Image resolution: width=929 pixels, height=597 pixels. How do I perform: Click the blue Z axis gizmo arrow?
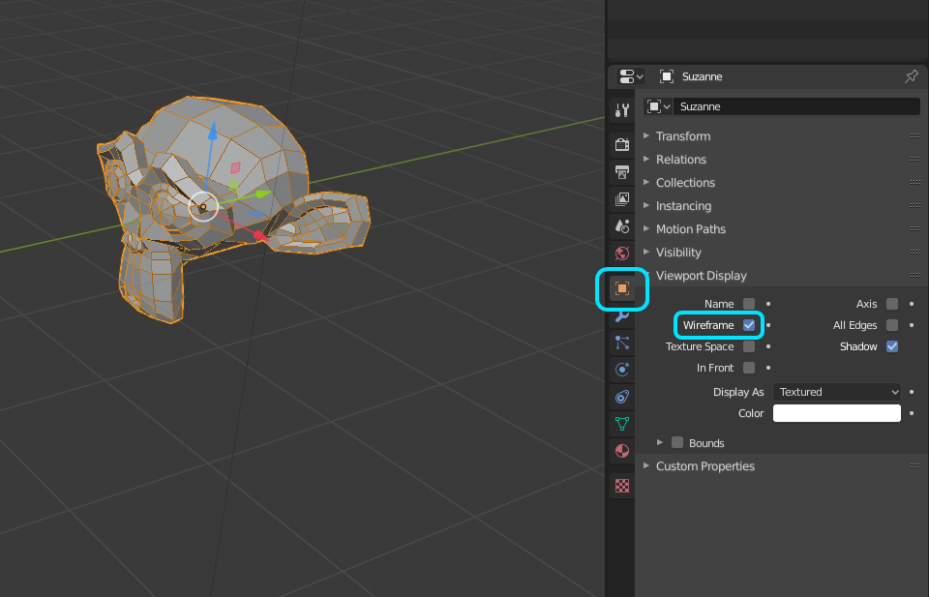[x=212, y=131]
